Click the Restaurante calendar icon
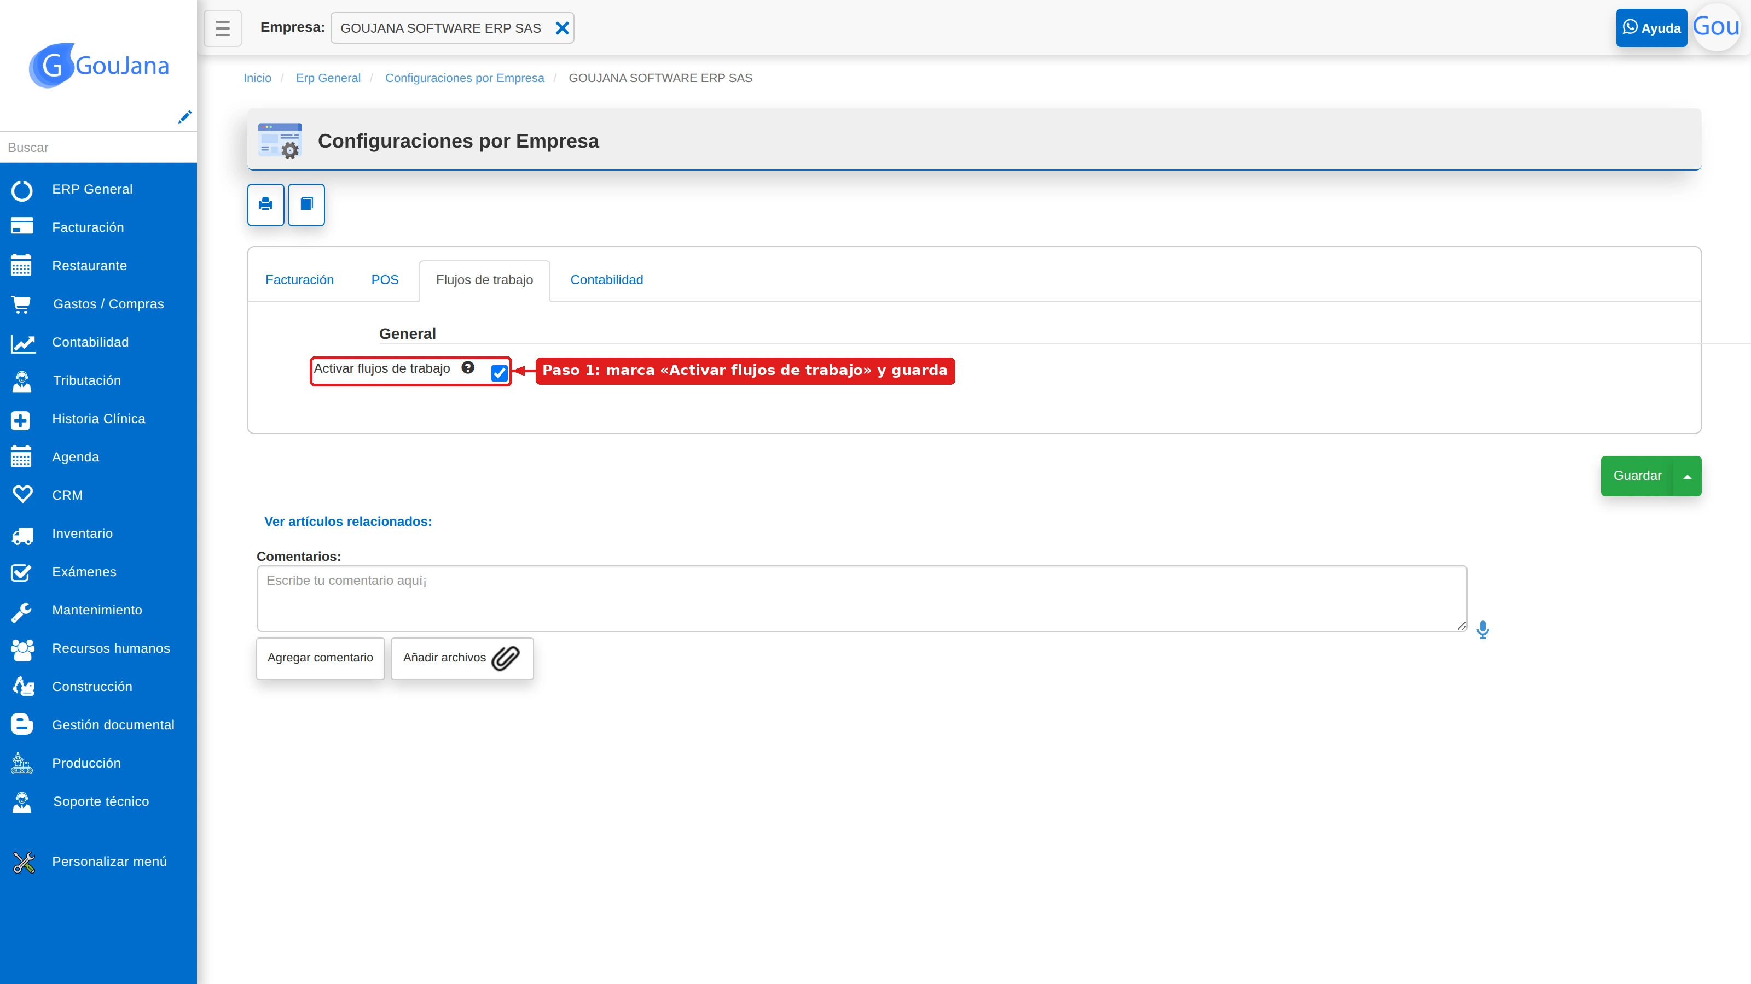 pyautogui.click(x=22, y=266)
